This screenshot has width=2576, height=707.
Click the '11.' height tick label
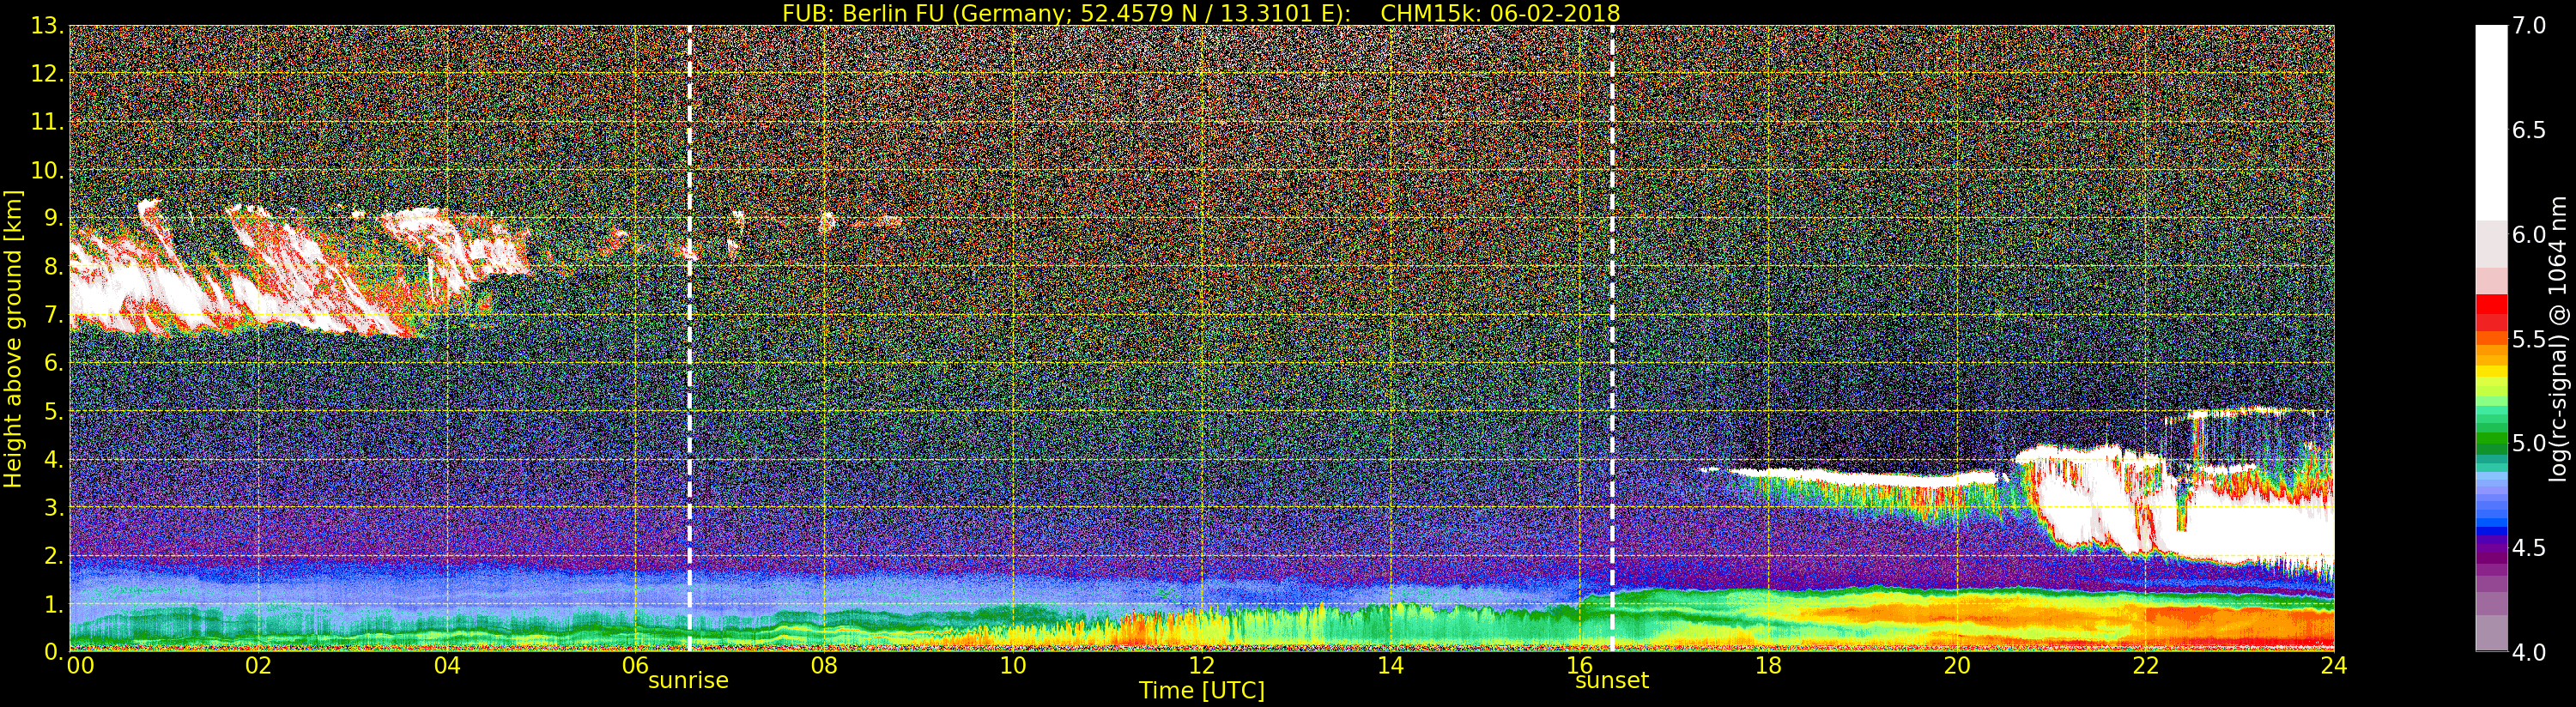point(47,122)
